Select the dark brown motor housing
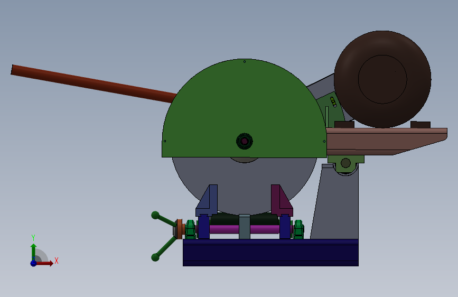The image size is (458, 297). pyautogui.click(x=382, y=79)
